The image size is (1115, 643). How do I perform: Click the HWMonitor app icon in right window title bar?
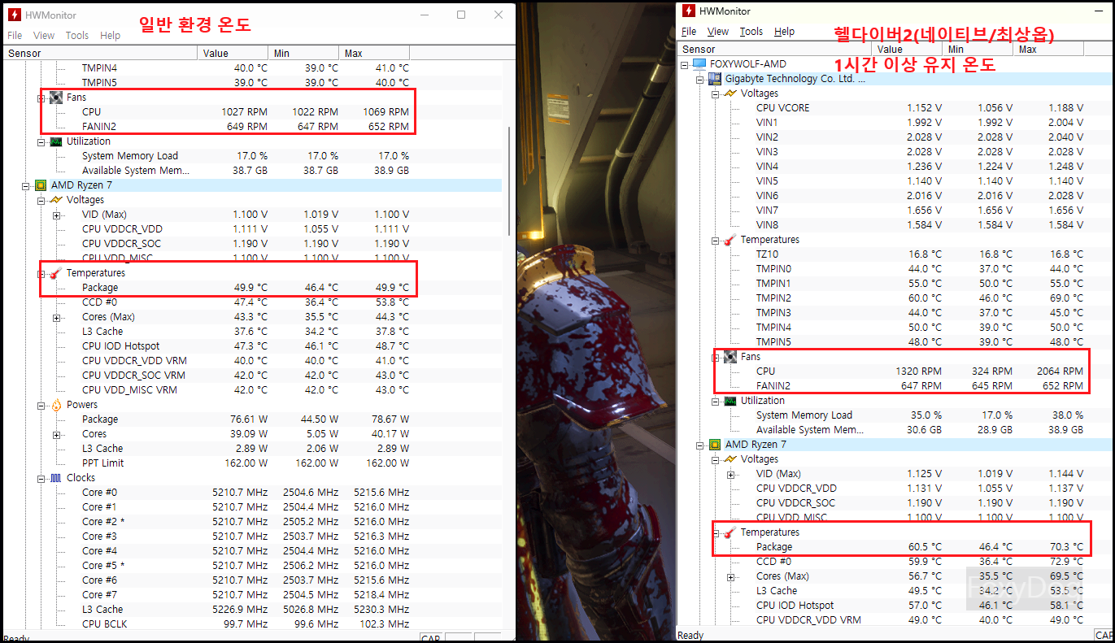pyautogui.click(x=689, y=11)
